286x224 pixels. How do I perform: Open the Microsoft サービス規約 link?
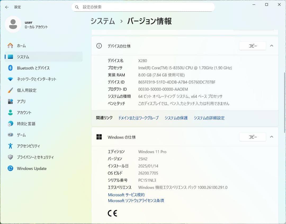pos(126,195)
